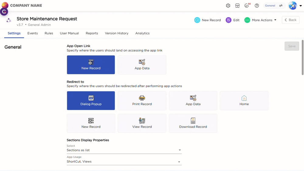Click the New Record plus icon
This screenshot has width=304, height=171.
click(x=197, y=20)
